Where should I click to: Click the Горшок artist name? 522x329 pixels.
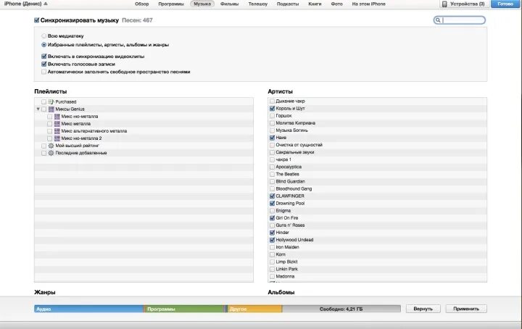(283, 116)
